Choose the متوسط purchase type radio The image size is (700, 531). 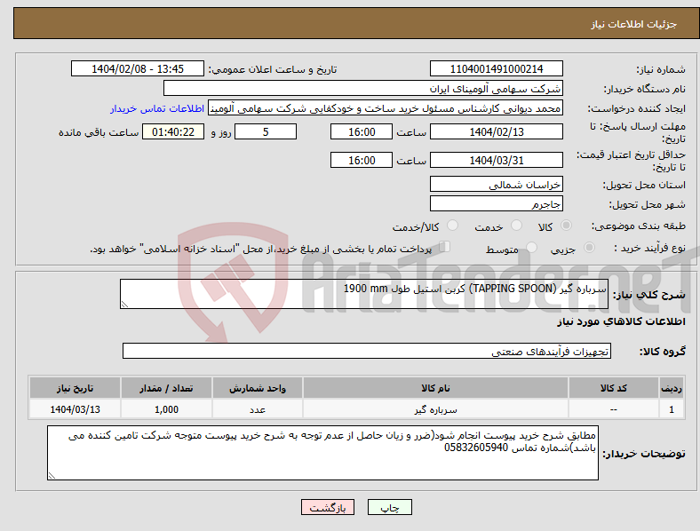531,247
